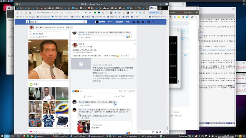Click the search magnifier in Facebook search bar
The width and height of the screenshot is (246, 138).
[84, 22]
